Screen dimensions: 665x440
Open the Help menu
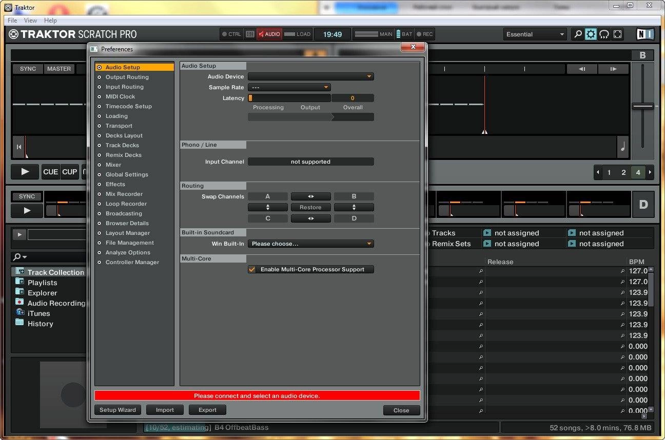pos(50,21)
